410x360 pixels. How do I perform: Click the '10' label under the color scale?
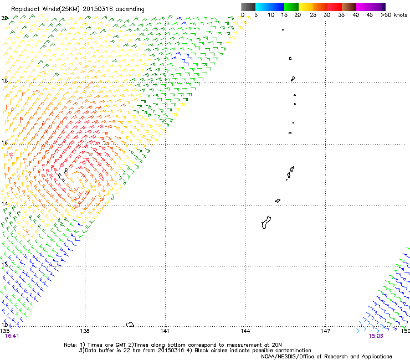pos(271,15)
